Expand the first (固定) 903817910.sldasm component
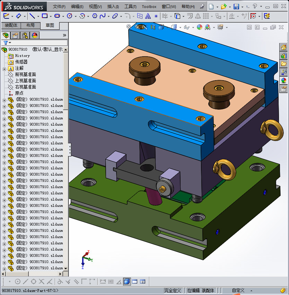 click(5, 100)
